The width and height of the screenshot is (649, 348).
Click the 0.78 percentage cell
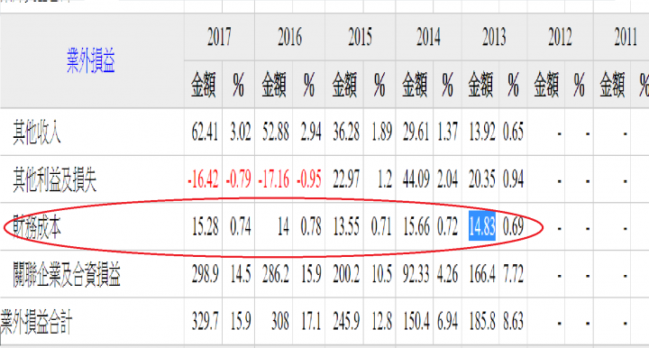(x=311, y=227)
